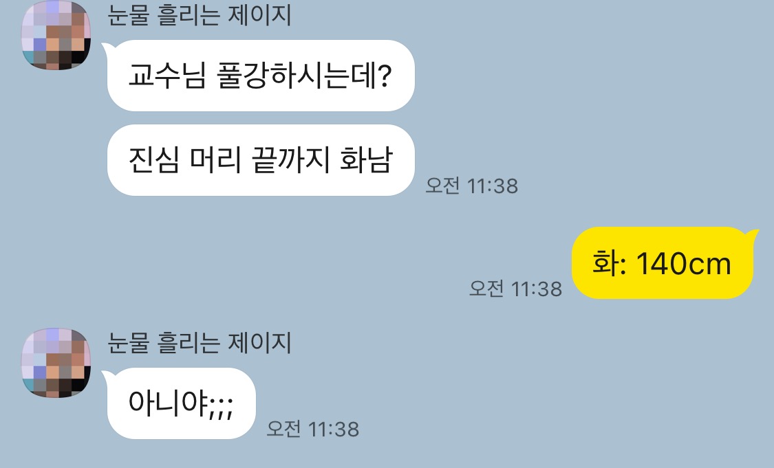
Task: Click the question mark ending 풀강하시는데
Action: [384, 76]
